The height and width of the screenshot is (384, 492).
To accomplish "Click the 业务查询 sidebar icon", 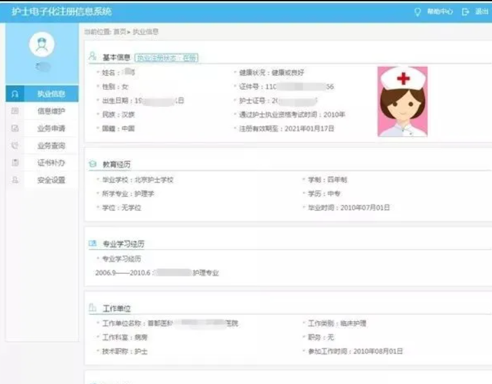I will (15, 145).
